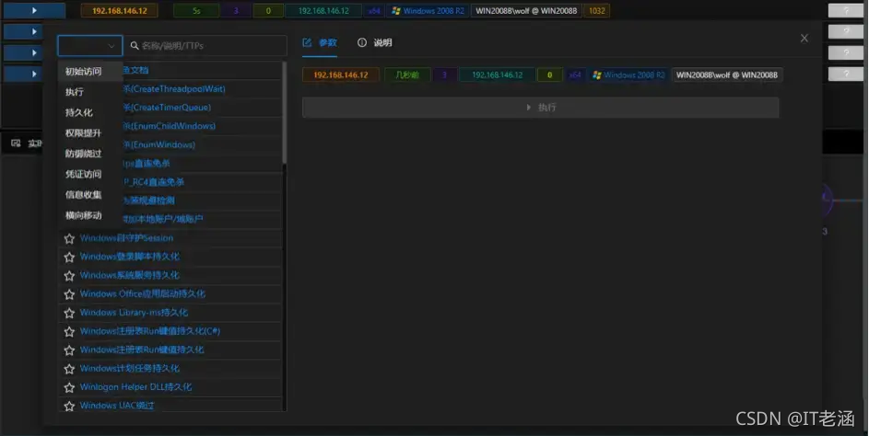Switch to the 参数 tab

320,42
